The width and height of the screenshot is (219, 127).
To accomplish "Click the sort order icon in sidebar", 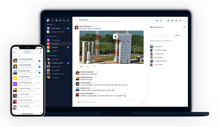I will 64,20.
